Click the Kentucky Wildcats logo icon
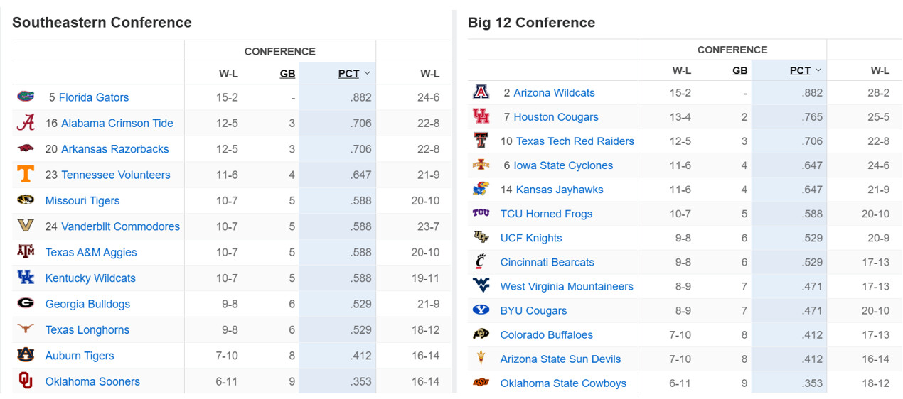 (x=26, y=278)
